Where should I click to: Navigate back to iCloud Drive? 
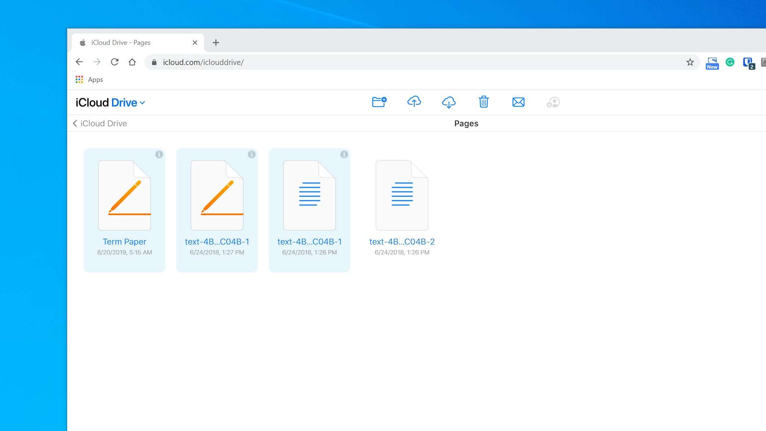[x=100, y=123]
